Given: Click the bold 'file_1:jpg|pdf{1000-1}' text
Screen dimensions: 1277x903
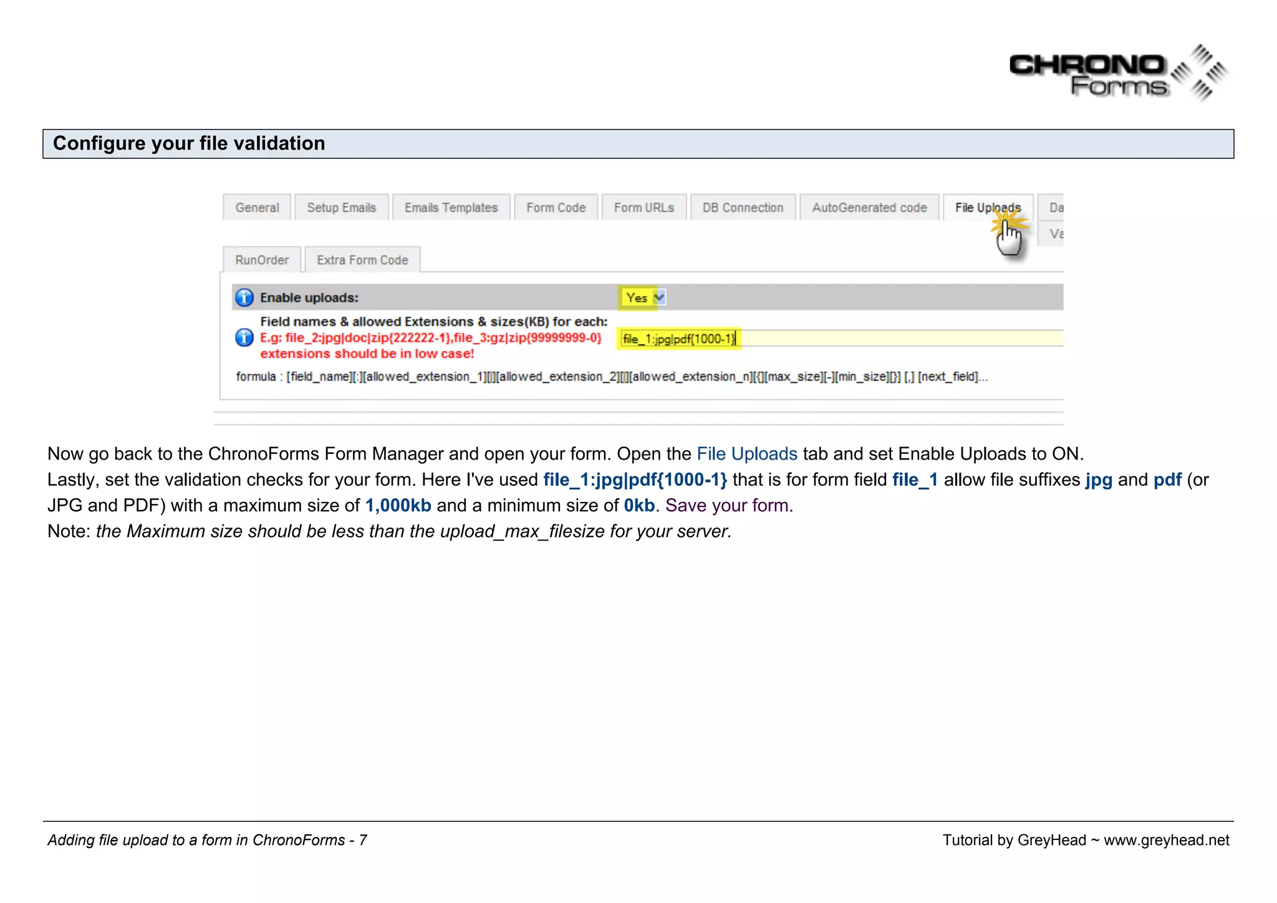Looking at the screenshot, I should [635, 480].
